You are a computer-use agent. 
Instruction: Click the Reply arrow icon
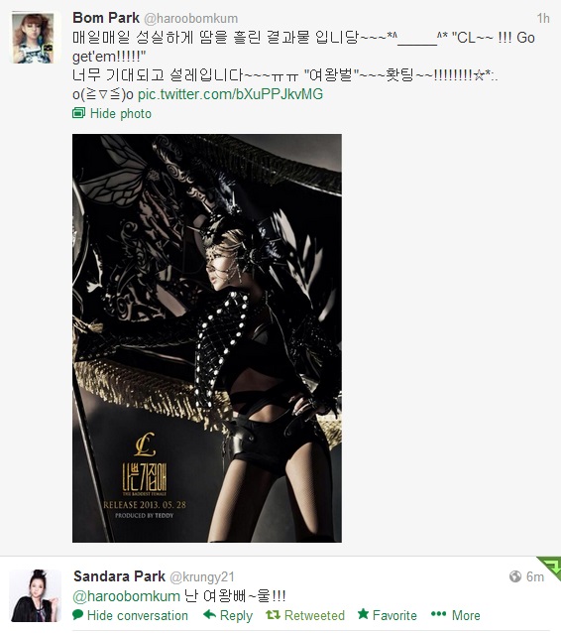(210, 614)
